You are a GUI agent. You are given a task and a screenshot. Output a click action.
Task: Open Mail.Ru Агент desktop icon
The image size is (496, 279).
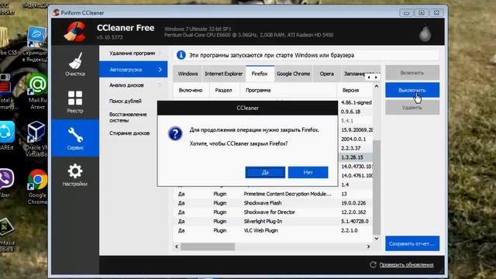(x=37, y=91)
